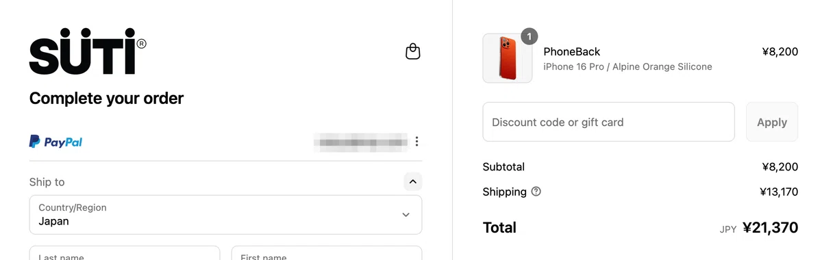Click the PayPal logo
Screen dimensions: 822x260
click(x=55, y=142)
